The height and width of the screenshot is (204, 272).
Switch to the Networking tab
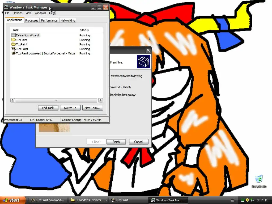[68, 20]
